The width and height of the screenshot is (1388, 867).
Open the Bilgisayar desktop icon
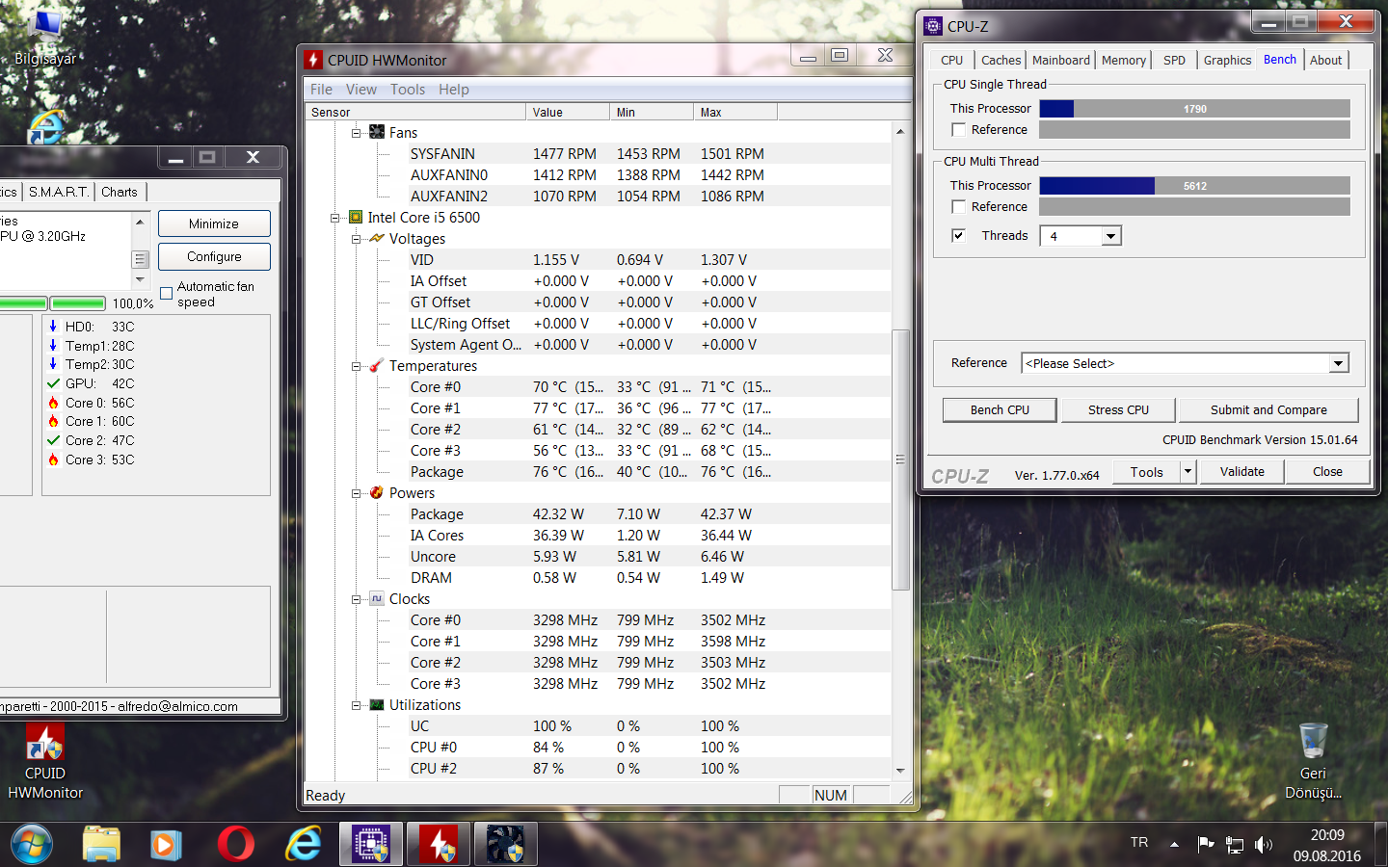tap(45, 37)
